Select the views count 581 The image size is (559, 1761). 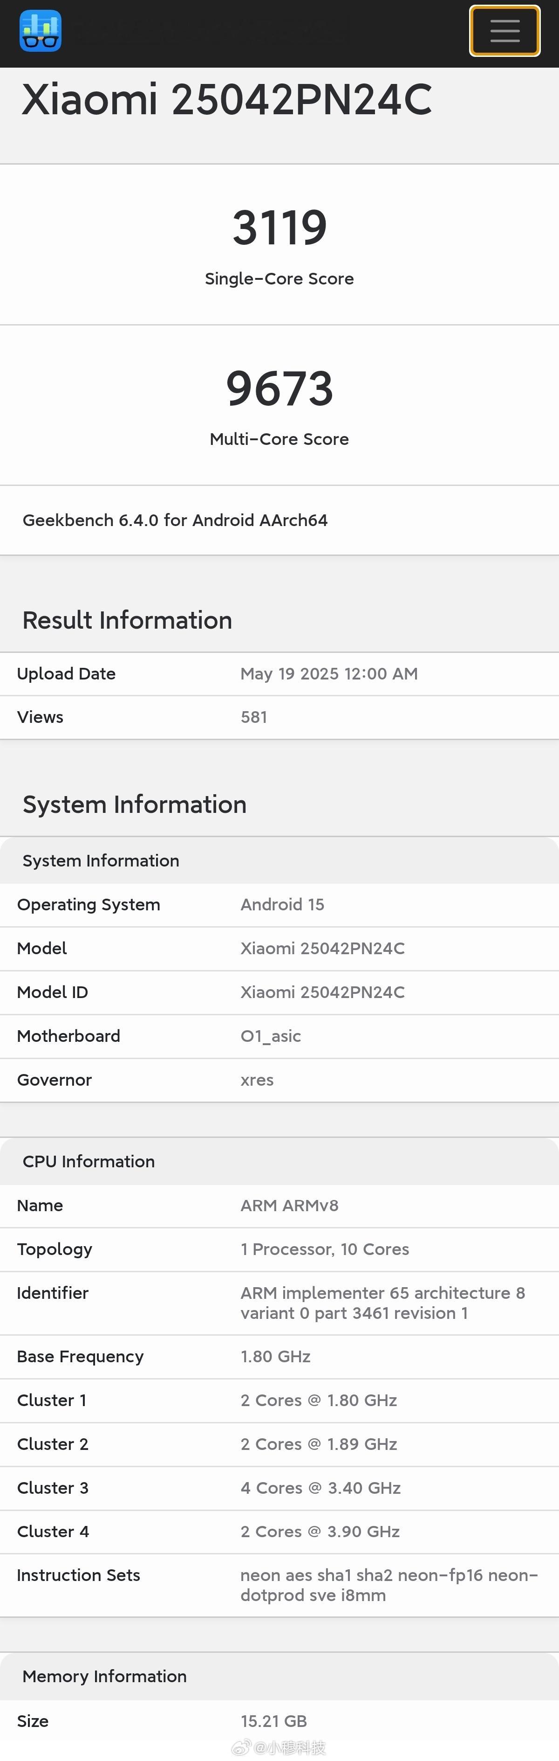tap(254, 717)
